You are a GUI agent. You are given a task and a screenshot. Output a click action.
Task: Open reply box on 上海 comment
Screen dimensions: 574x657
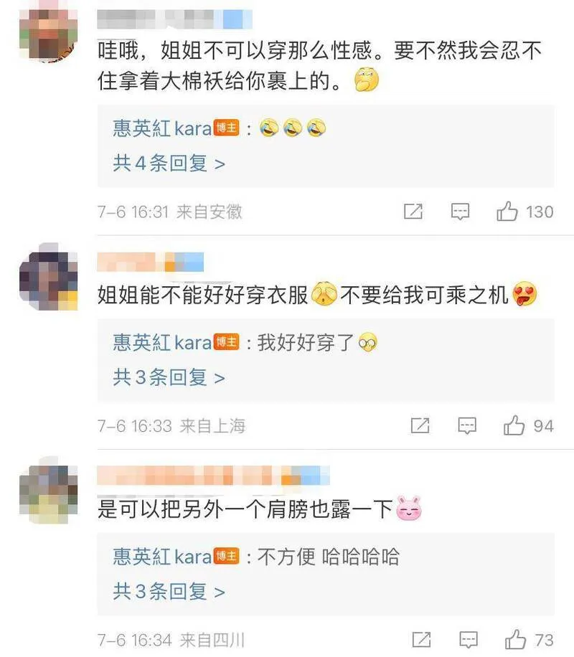[466, 426]
